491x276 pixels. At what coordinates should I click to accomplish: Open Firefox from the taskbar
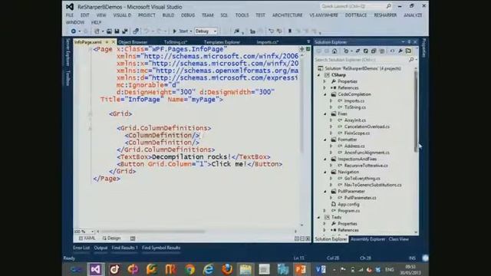pyautogui.click(x=227, y=269)
